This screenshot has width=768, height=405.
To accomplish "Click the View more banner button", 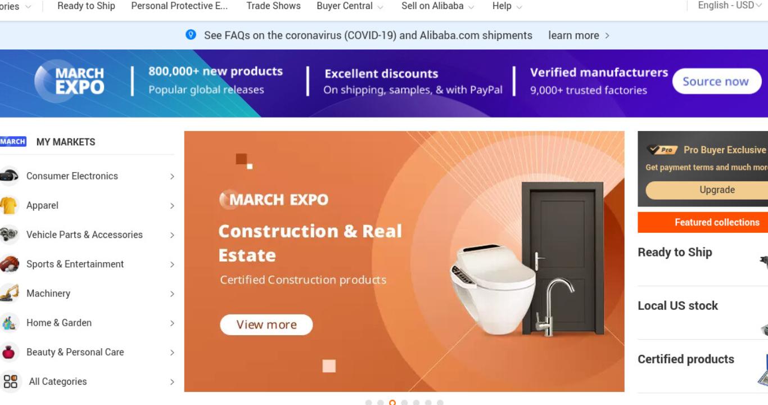I will [266, 325].
